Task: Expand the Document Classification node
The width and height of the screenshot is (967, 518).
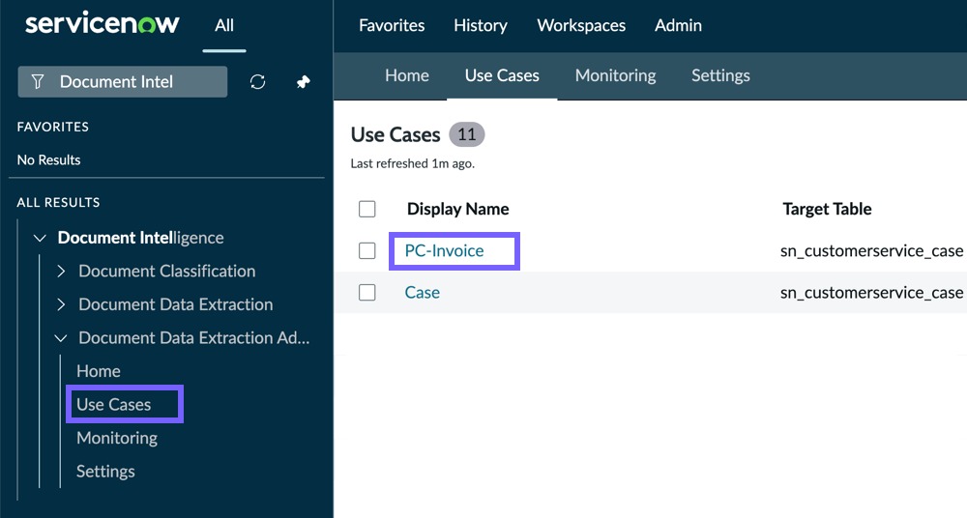Action: click(x=61, y=272)
